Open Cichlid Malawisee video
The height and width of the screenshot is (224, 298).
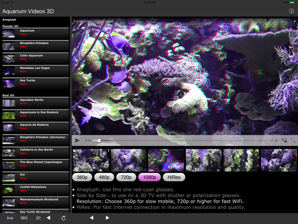click(x=36, y=190)
